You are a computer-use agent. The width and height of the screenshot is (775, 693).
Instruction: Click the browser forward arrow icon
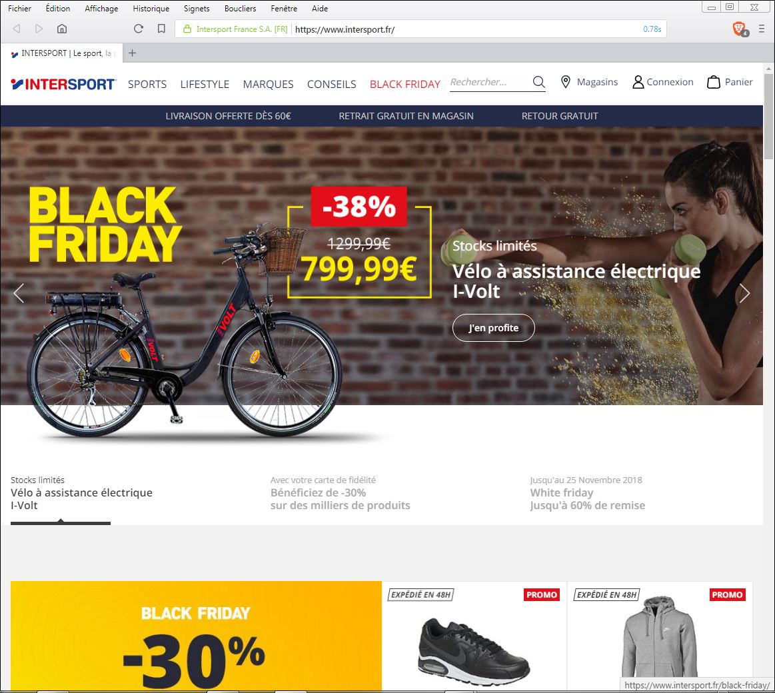39,29
